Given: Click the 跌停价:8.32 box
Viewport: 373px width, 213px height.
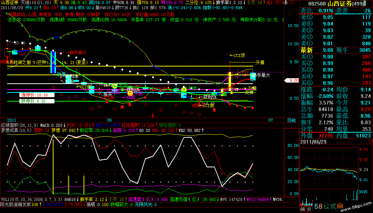Looking at the screenshot, I should pos(37,101).
